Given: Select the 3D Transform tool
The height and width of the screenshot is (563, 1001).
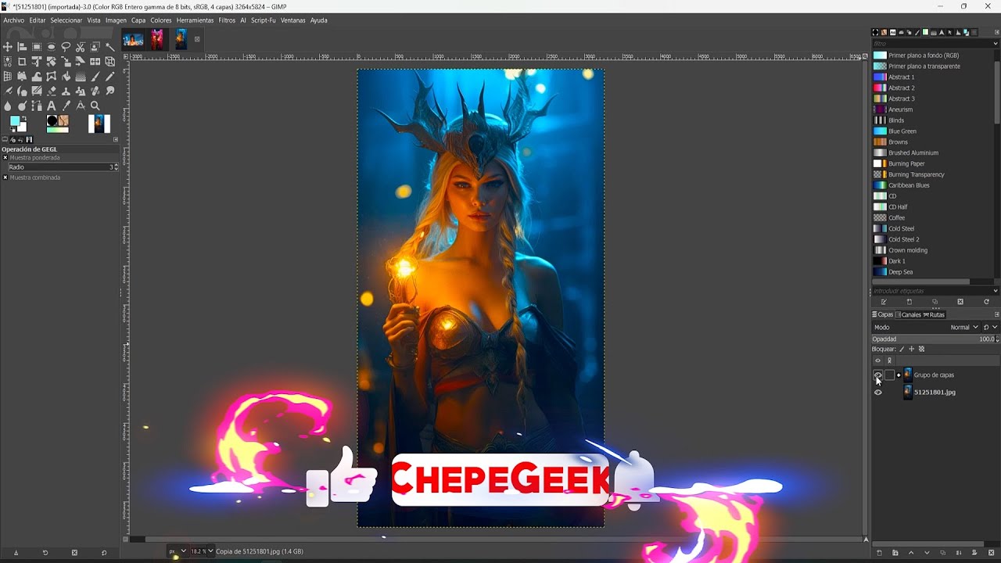Looking at the screenshot, I should coord(110,61).
